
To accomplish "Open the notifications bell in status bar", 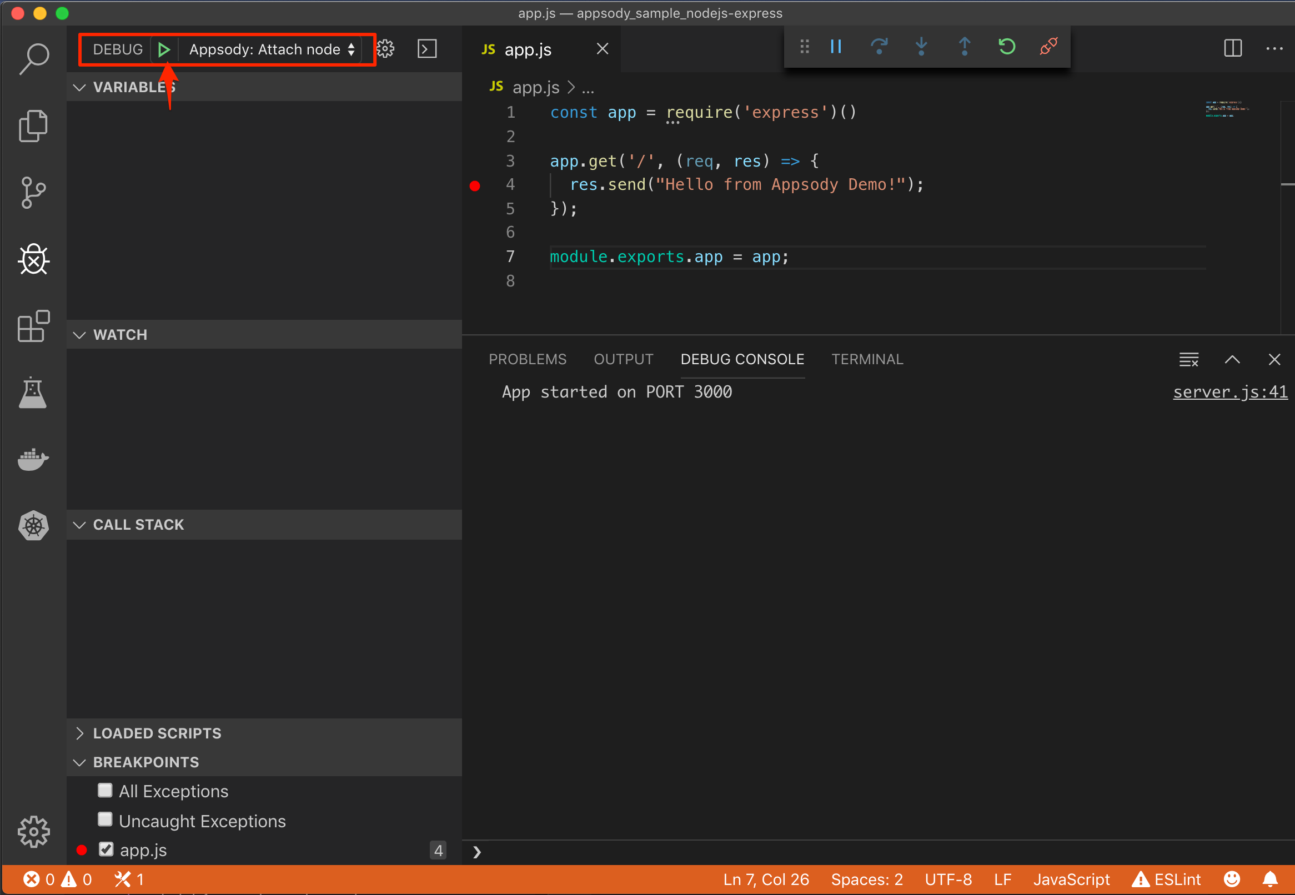I will 1271,879.
